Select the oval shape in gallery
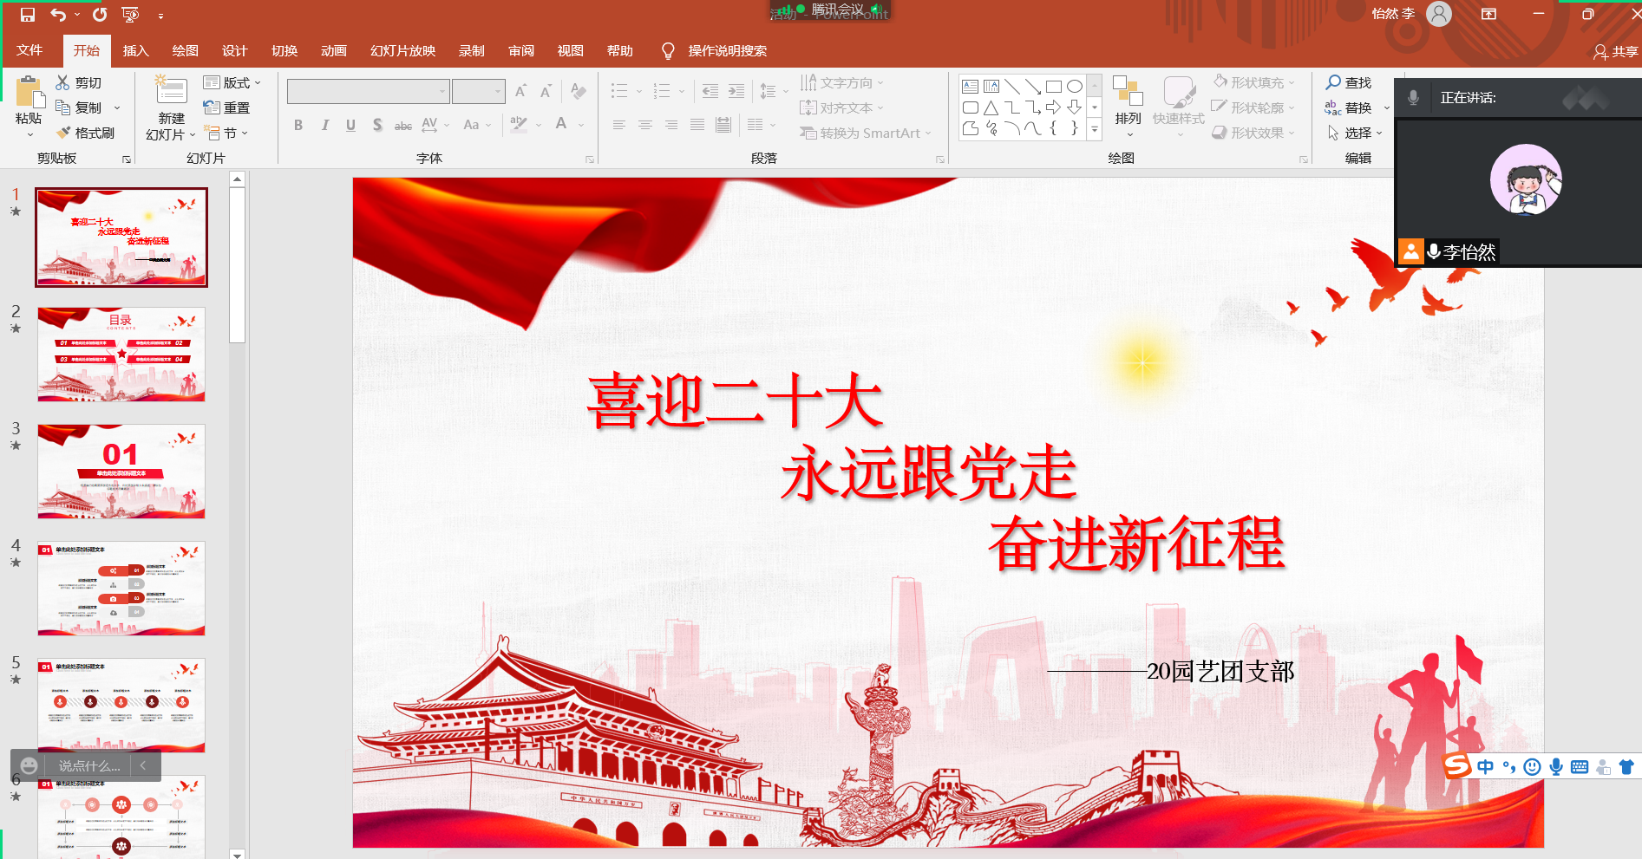1642x859 pixels. point(1075,86)
